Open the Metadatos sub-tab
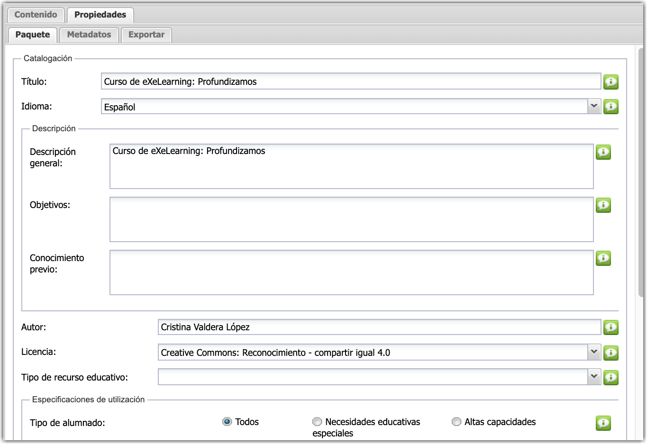647x444 pixels. (89, 35)
